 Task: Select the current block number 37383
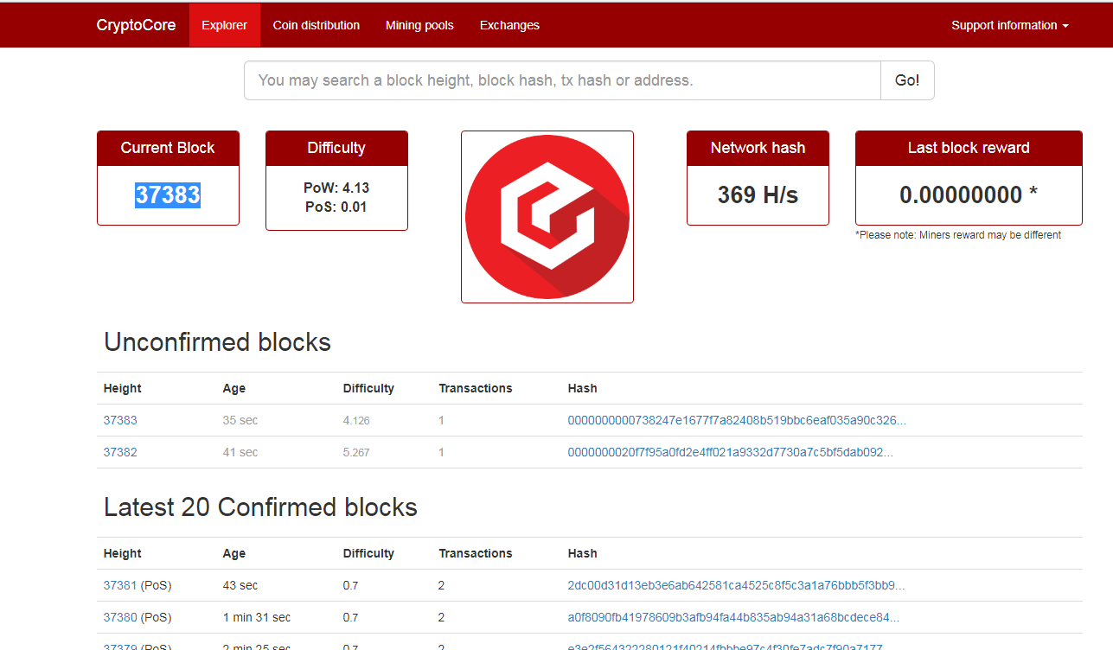pos(168,195)
